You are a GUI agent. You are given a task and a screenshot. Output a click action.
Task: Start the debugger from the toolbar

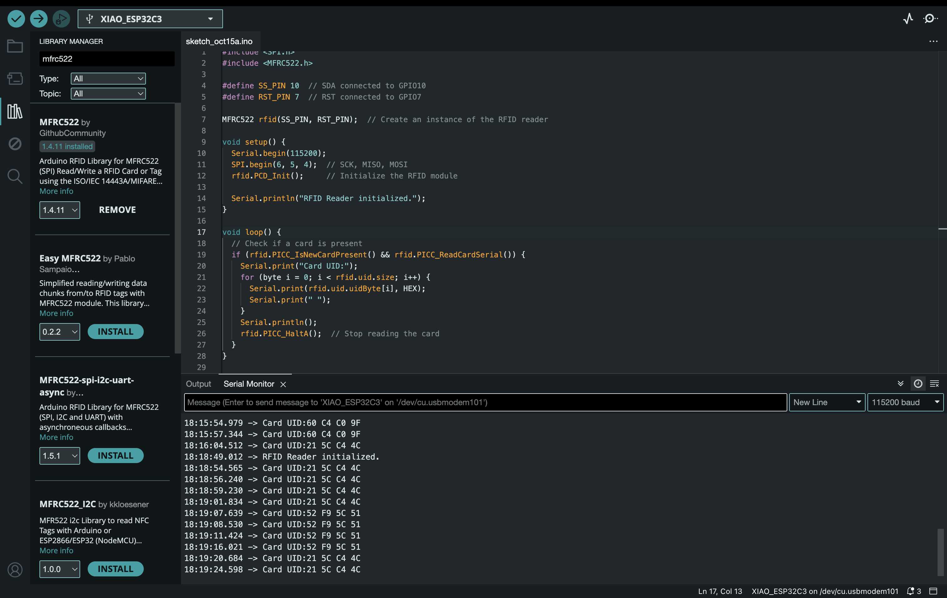[x=61, y=18]
